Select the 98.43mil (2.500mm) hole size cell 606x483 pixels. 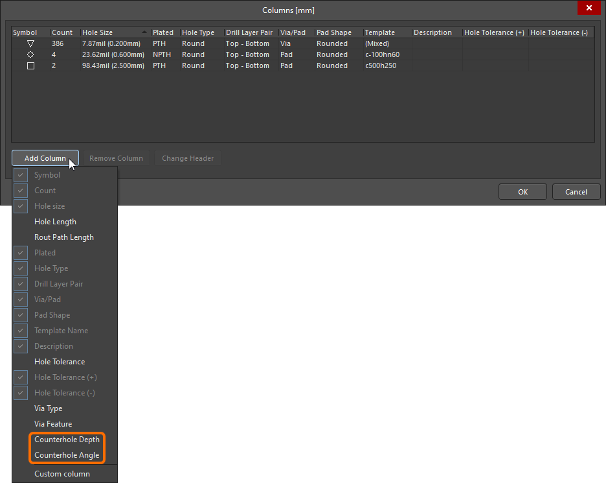tap(113, 65)
